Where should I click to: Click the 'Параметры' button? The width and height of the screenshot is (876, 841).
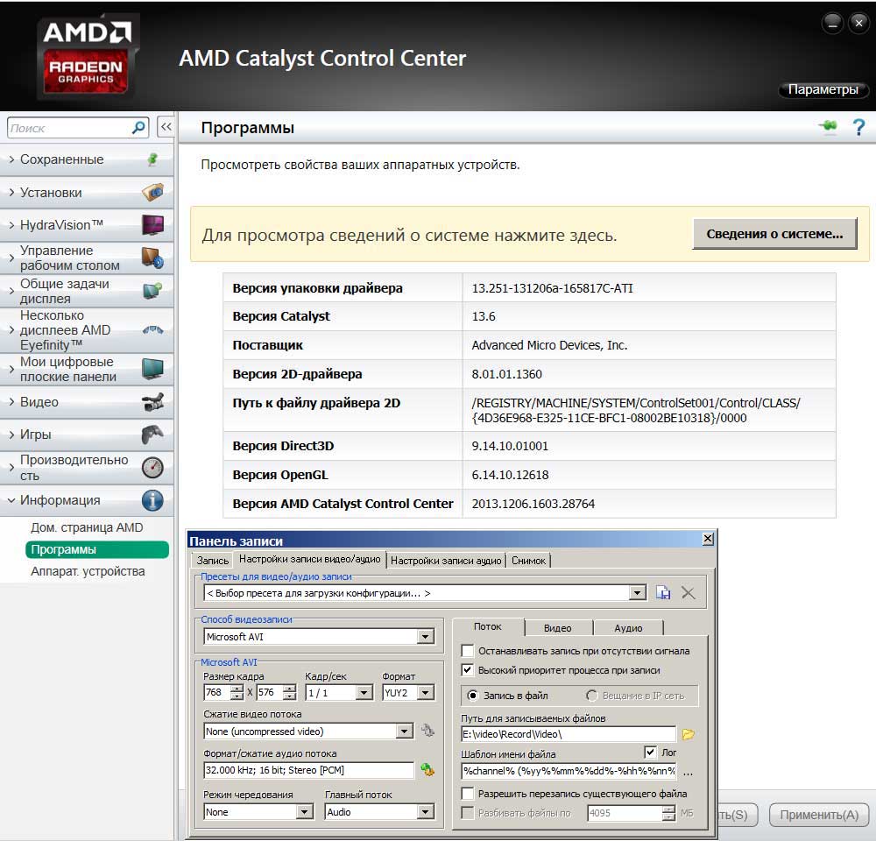pos(823,90)
